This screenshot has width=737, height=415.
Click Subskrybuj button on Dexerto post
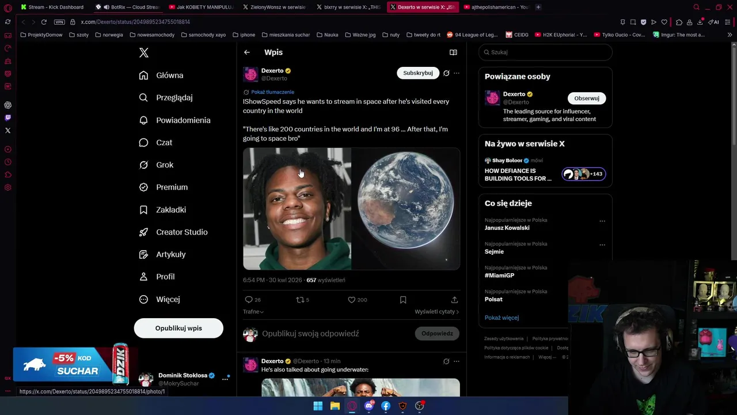click(418, 73)
